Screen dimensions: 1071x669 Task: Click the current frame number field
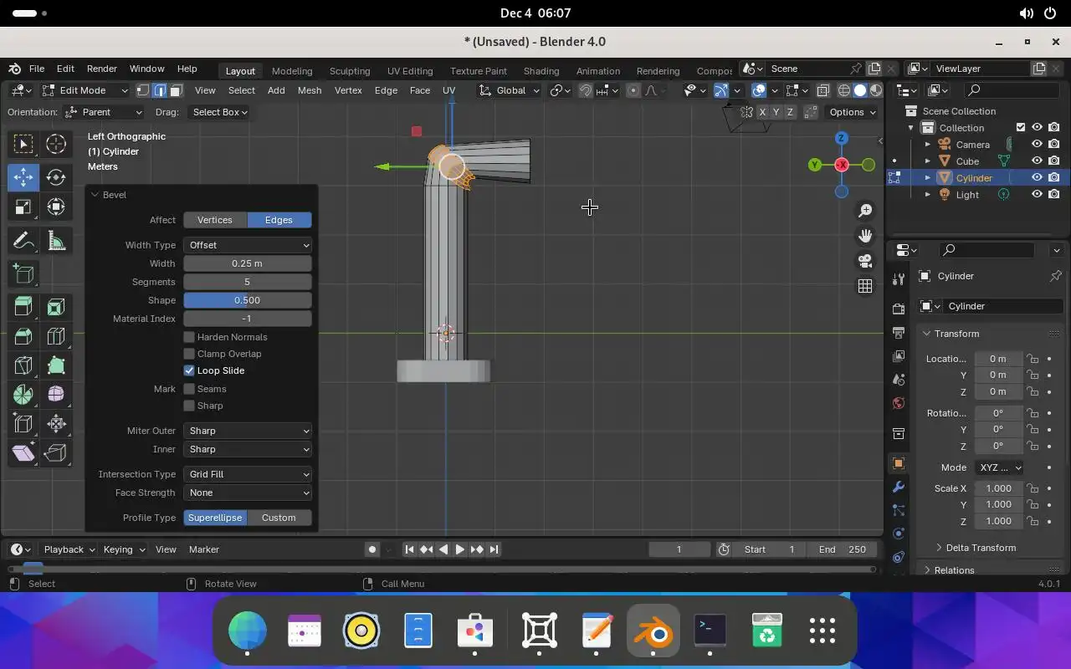point(679,549)
